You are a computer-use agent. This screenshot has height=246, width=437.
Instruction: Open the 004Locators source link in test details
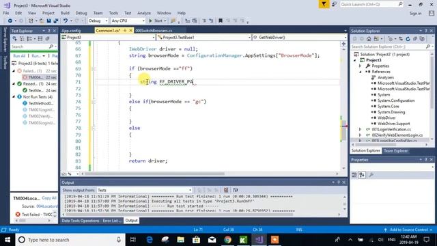click(47, 206)
